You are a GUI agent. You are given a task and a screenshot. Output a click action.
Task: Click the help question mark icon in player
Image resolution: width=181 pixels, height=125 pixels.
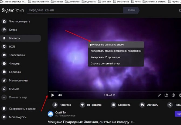(173, 95)
